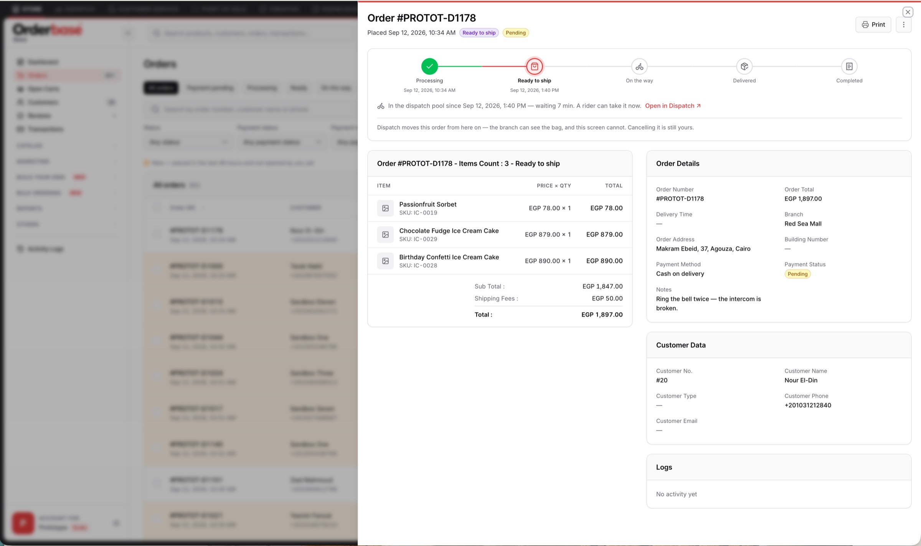Viewport: 921px width, 546px height.
Task: Select the Passionfruit Sorbet item name
Action: point(428,204)
